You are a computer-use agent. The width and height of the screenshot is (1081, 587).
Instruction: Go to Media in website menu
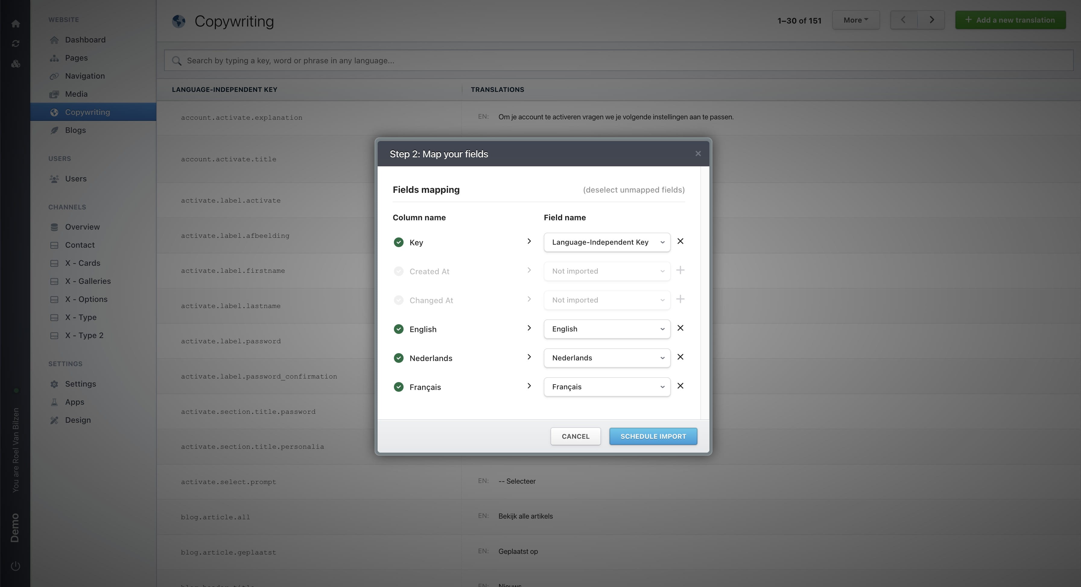pyautogui.click(x=76, y=94)
